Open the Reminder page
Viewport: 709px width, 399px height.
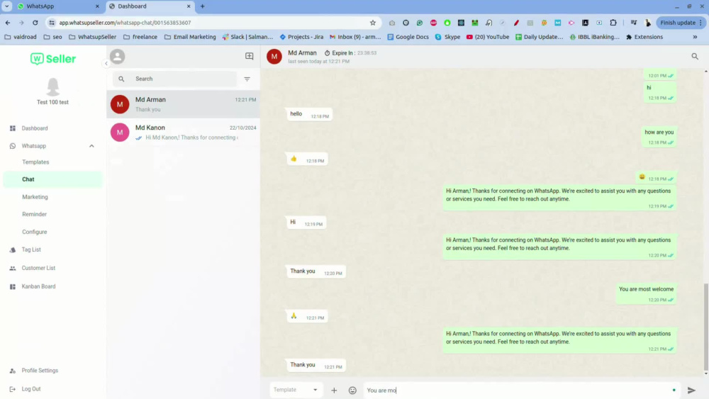point(34,214)
